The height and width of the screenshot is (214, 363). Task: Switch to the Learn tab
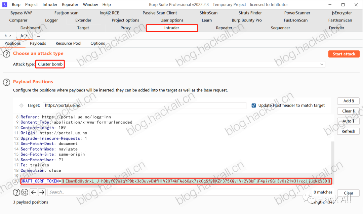pyautogui.click(x=207, y=20)
